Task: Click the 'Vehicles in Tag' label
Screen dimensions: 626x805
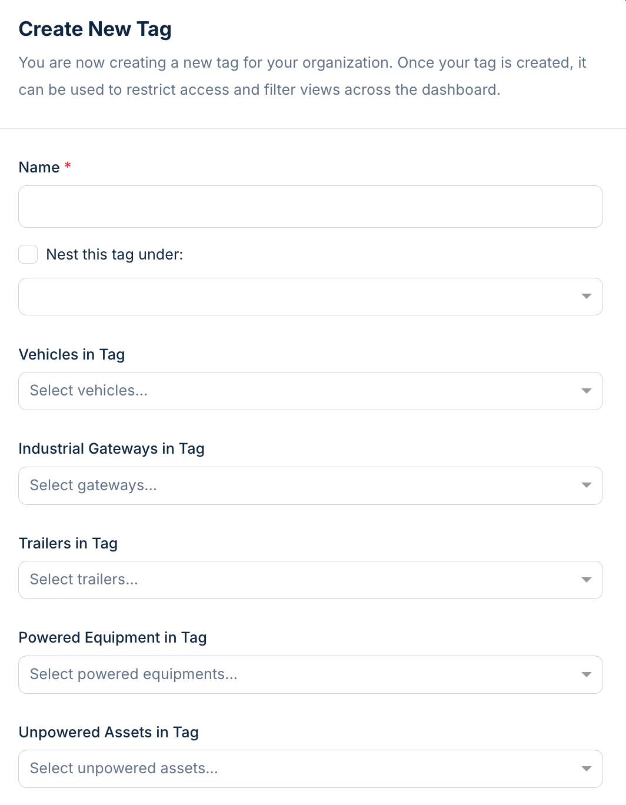Action: 72,354
